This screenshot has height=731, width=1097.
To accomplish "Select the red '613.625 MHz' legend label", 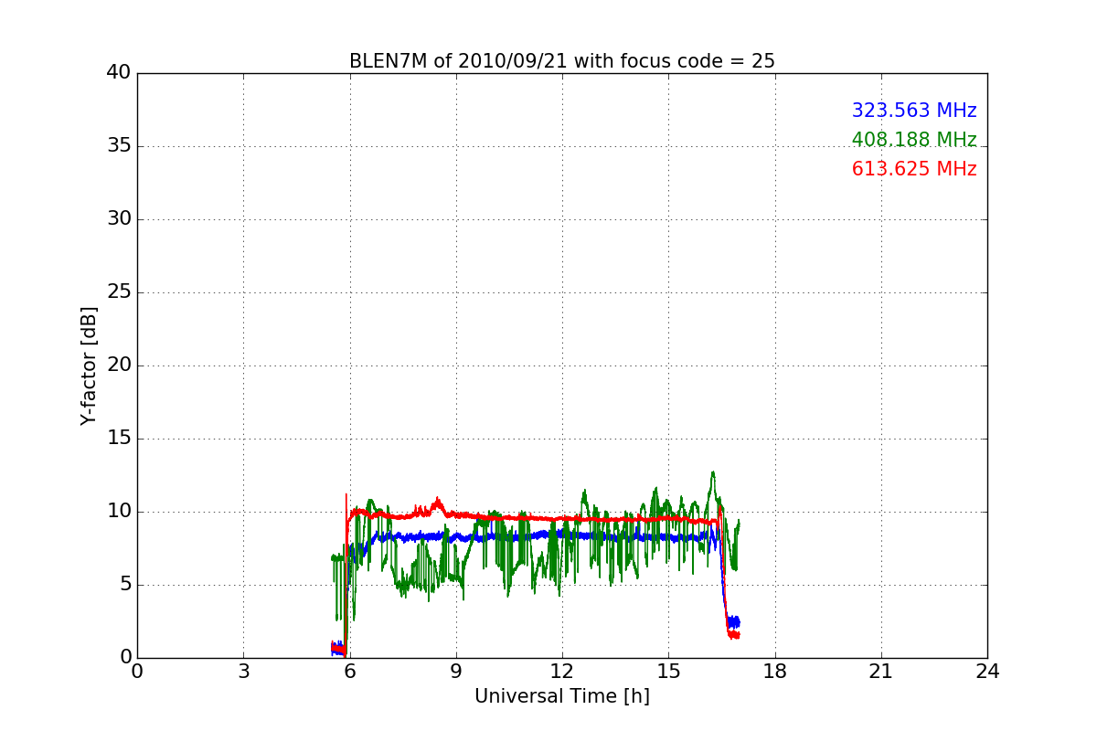I will 914,169.
